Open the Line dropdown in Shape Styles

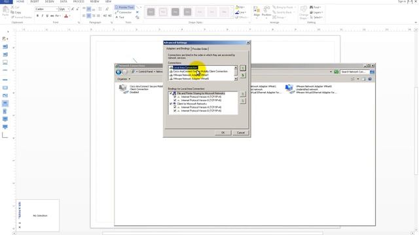point(240,12)
